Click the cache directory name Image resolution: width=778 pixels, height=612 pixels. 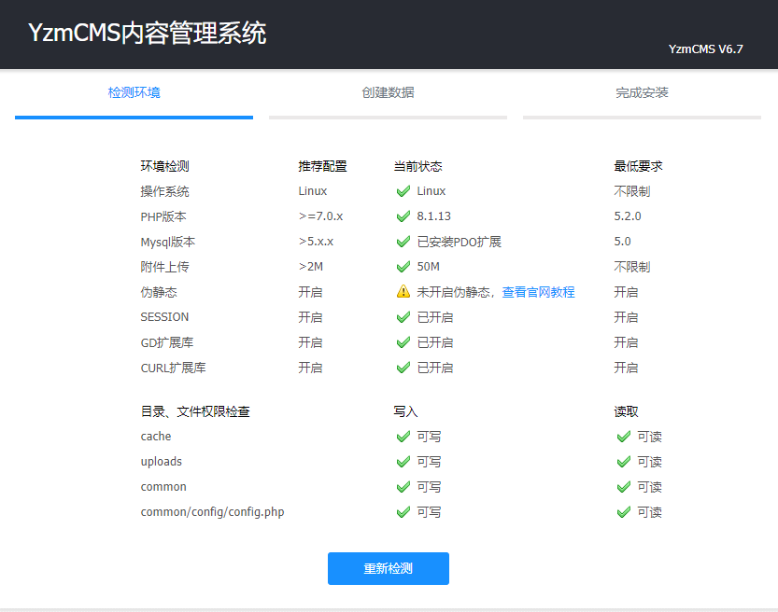click(x=156, y=437)
